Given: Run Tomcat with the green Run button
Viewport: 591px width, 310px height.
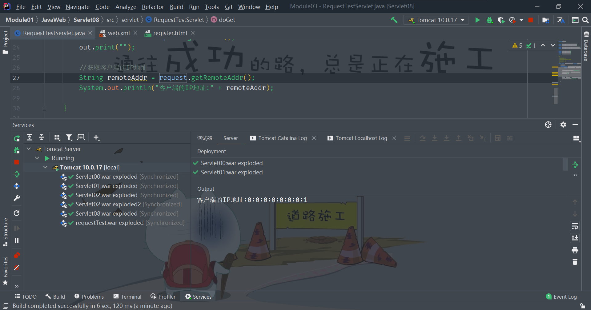Looking at the screenshot, I should [477, 20].
